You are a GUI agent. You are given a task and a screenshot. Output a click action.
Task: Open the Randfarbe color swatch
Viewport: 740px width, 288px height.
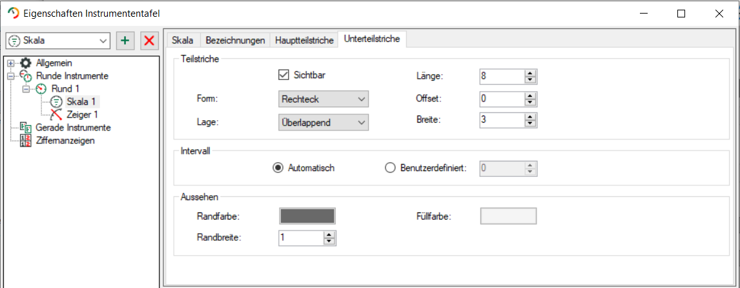pyautogui.click(x=307, y=216)
